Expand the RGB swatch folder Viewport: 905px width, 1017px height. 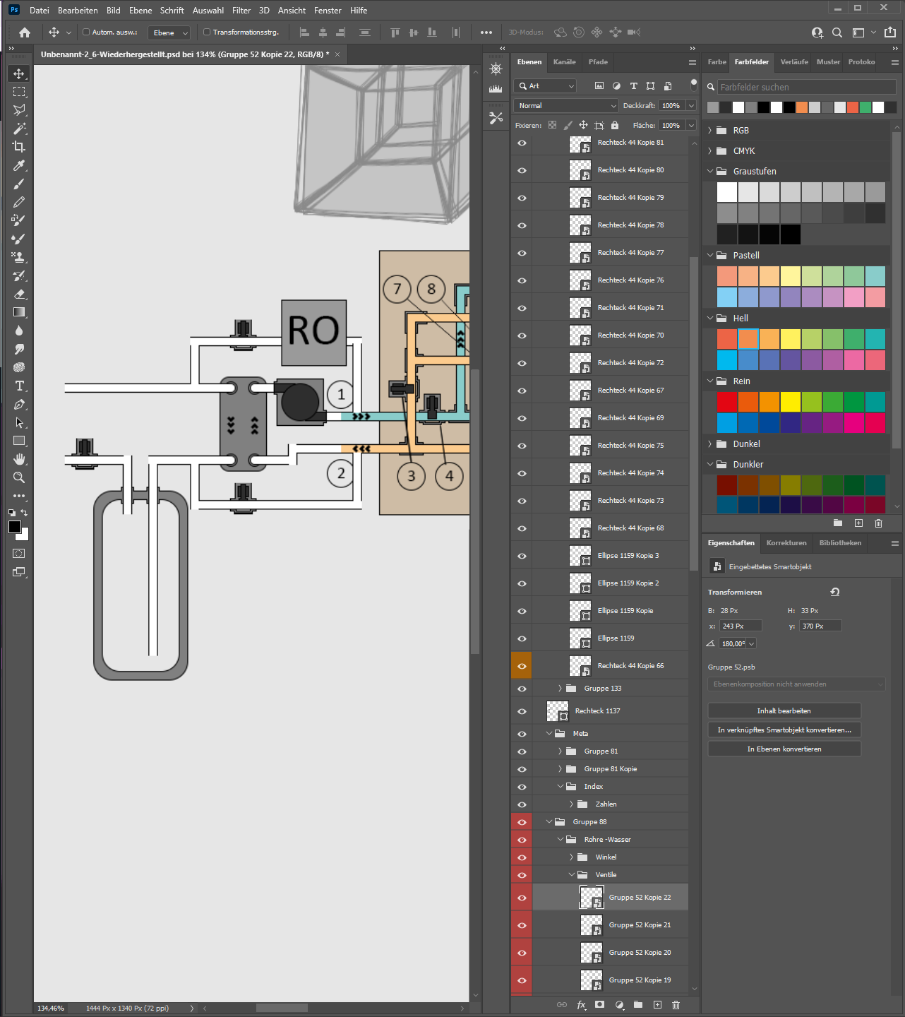[710, 131]
